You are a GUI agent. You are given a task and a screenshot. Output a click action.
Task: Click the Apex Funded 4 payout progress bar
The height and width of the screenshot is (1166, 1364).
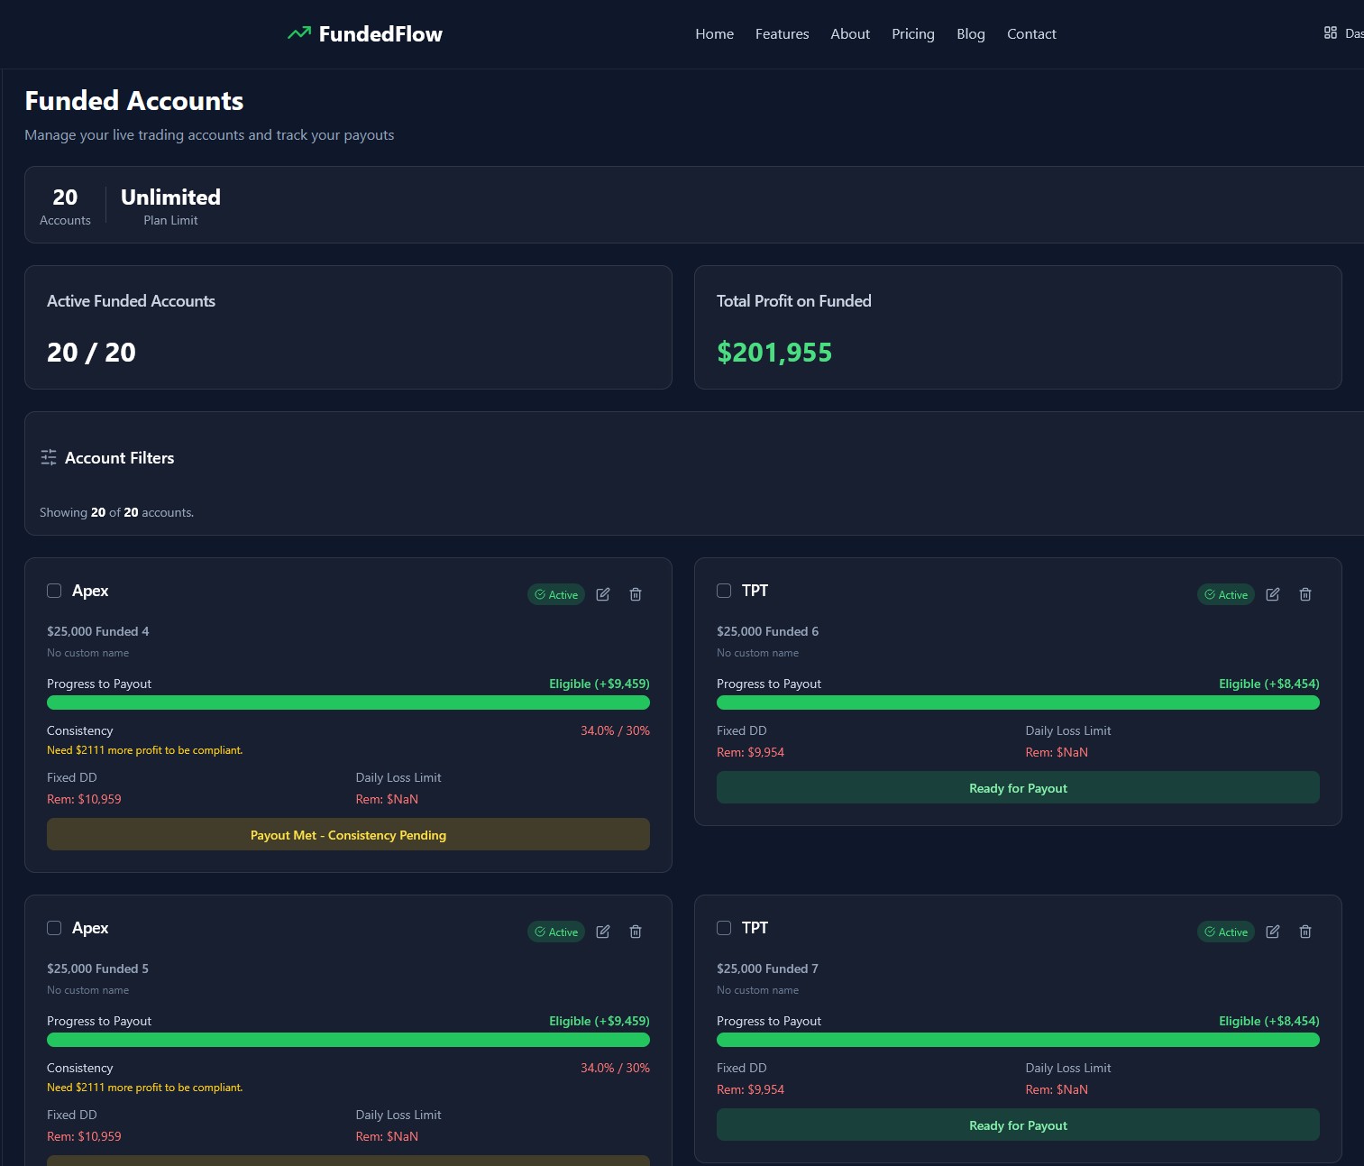[x=348, y=702]
